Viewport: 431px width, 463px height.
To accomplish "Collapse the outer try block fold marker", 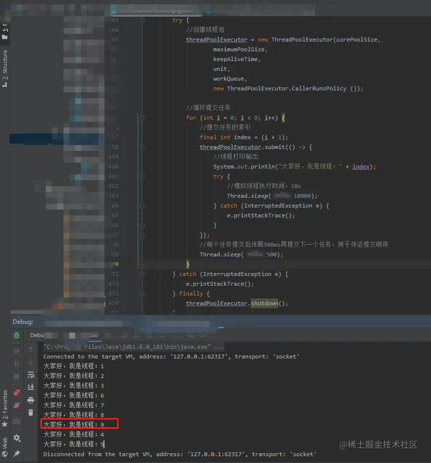I will [143, 20].
